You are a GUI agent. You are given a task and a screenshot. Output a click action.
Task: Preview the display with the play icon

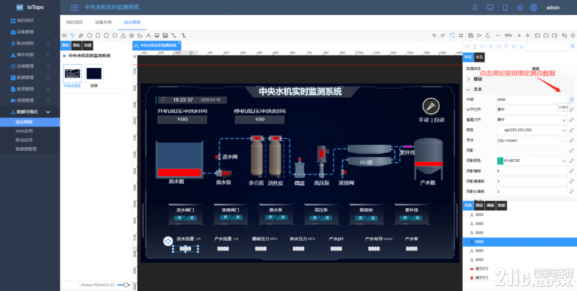pos(479,35)
